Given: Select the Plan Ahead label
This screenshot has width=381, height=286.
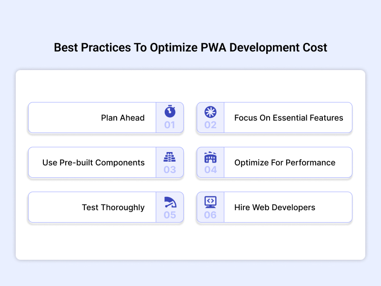Looking at the screenshot, I should pyautogui.click(x=122, y=118).
